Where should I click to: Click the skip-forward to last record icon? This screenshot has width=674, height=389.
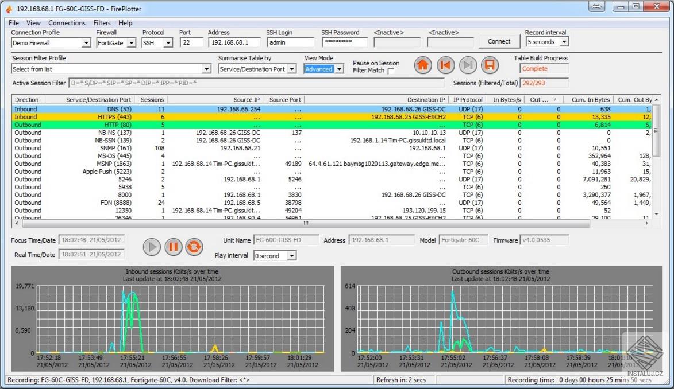point(468,65)
